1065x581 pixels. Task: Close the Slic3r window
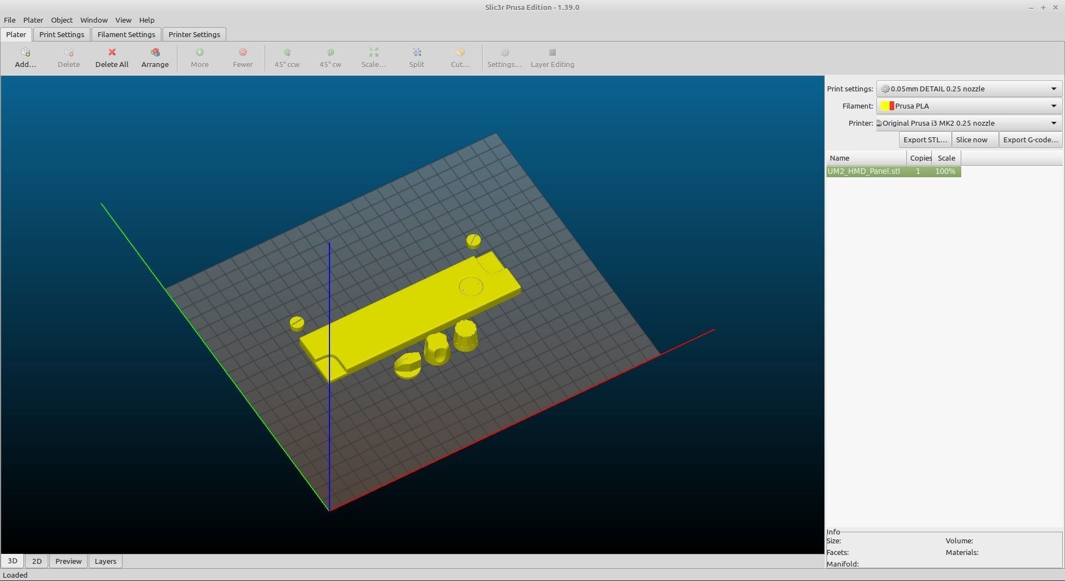[x=1055, y=7]
